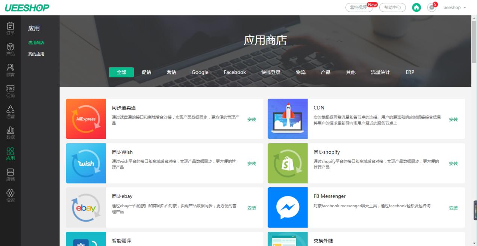
Task: Click the CDN rocket app icon
Action: 288,119
